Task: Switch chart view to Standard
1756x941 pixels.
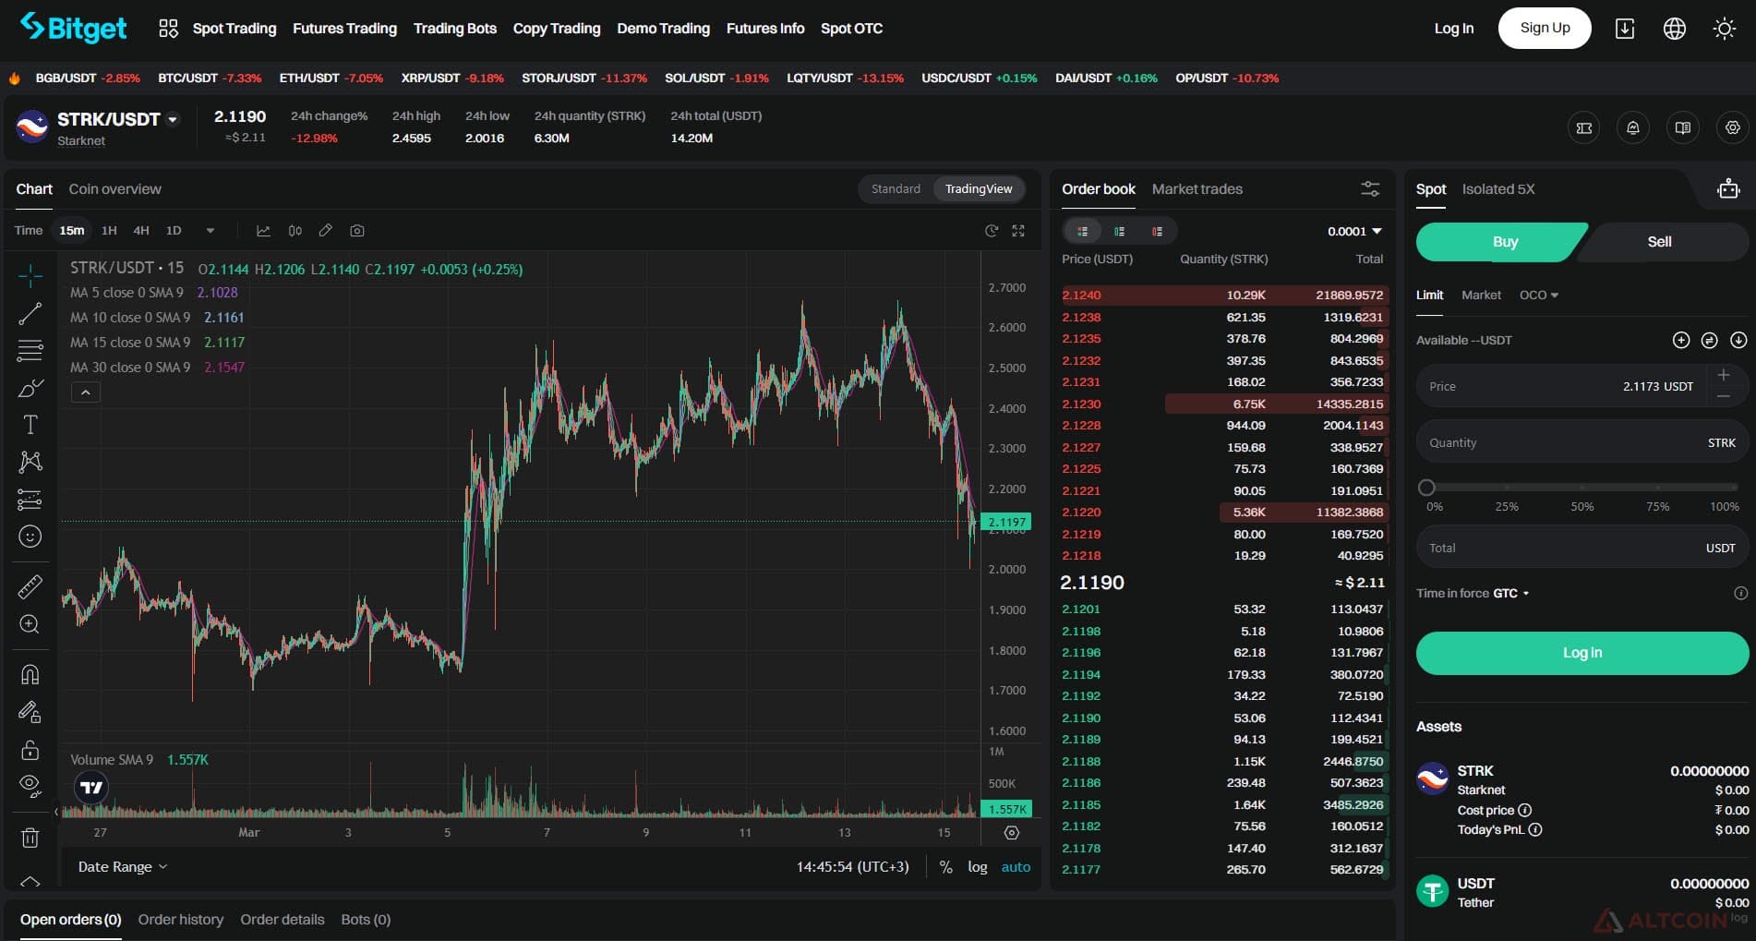Action: pyautogui.click(x=896, y=189)
